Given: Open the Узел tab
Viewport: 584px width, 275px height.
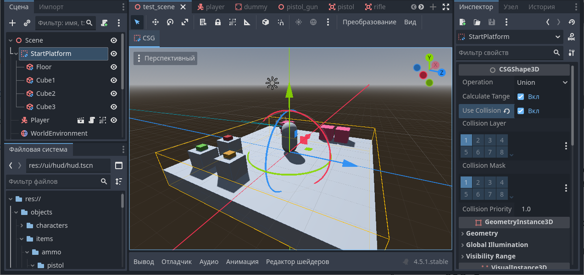Looking at the screenshot, I should point(511,7).
